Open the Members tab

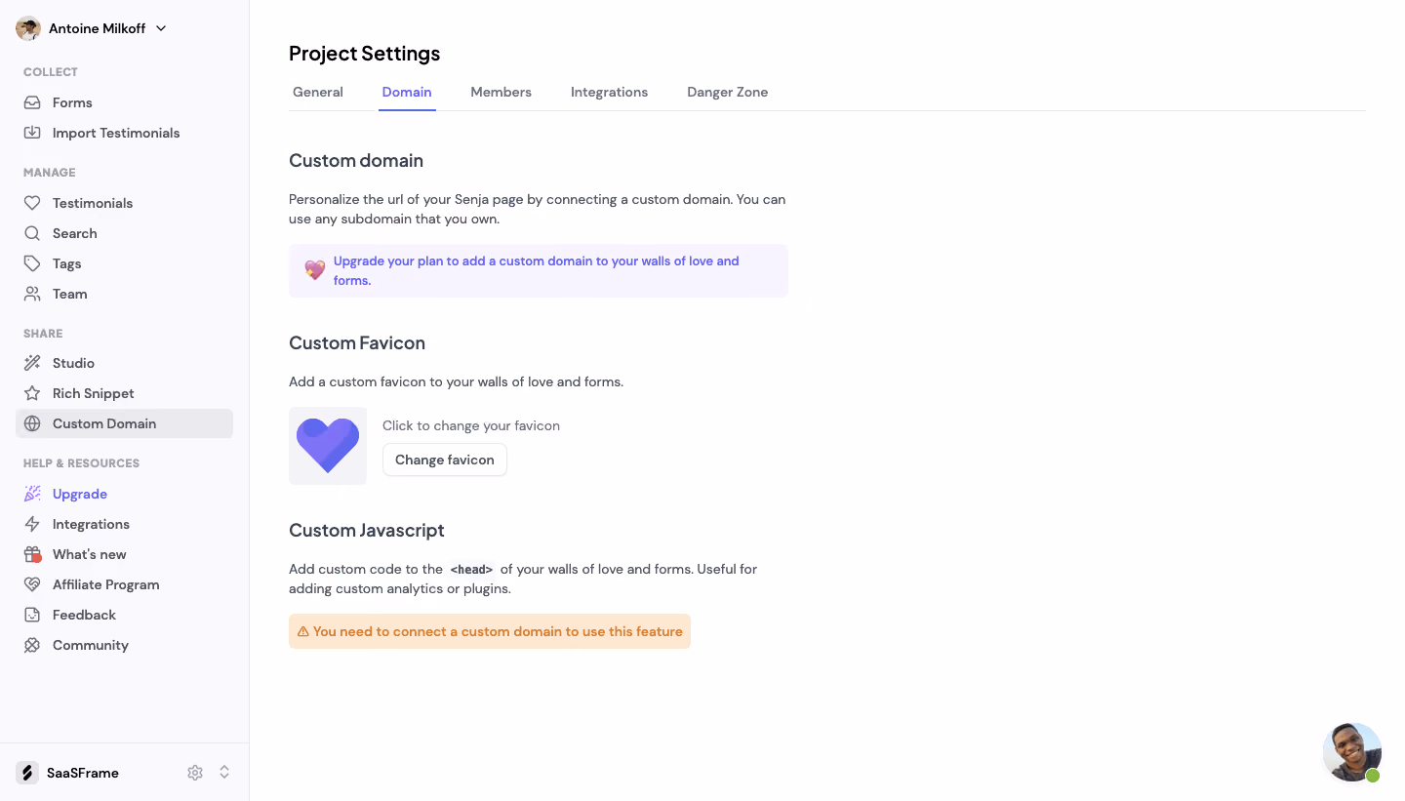click(x=501, y=92)
